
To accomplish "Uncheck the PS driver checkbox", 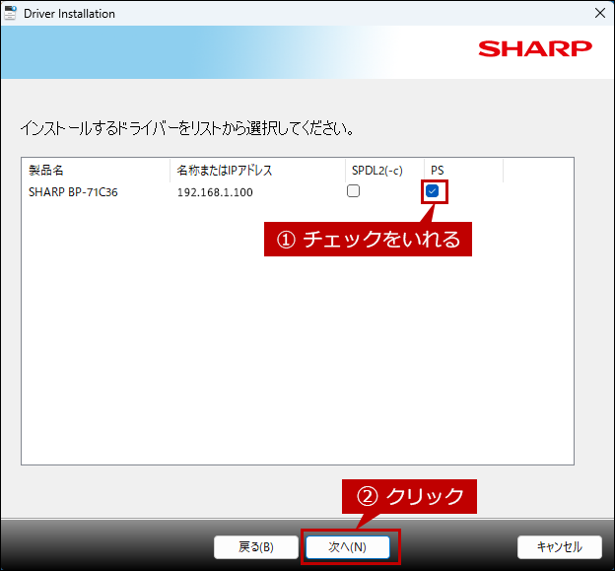I will pyautogui.click(x=432, y=191).
